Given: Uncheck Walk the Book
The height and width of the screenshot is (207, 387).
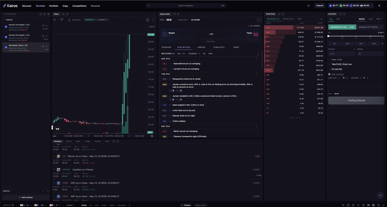Looking at the screenshot, I should click(x=329, y=74).
